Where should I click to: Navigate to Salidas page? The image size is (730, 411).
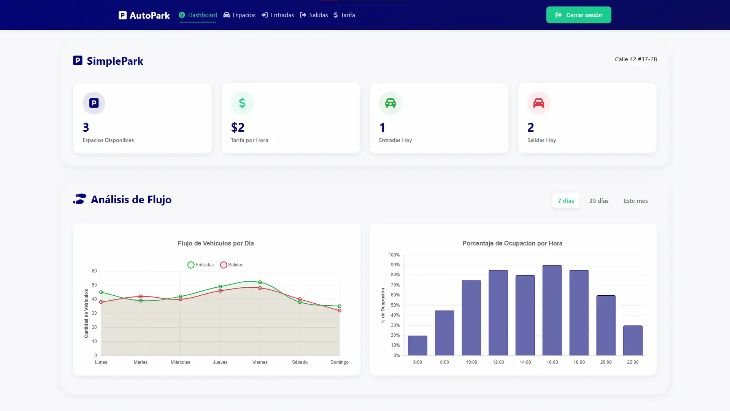click(x=314, y=15)
